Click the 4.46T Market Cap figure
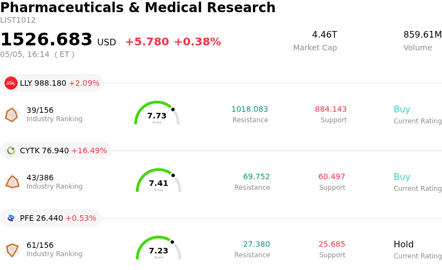442x270 pixels. (x=324, y=34)
